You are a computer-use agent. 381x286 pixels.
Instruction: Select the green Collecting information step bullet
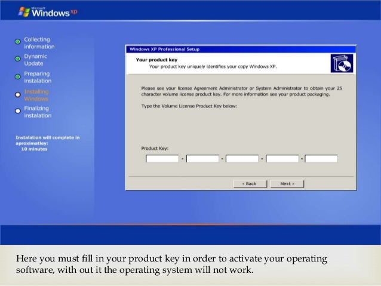click(x=17, y=42)
